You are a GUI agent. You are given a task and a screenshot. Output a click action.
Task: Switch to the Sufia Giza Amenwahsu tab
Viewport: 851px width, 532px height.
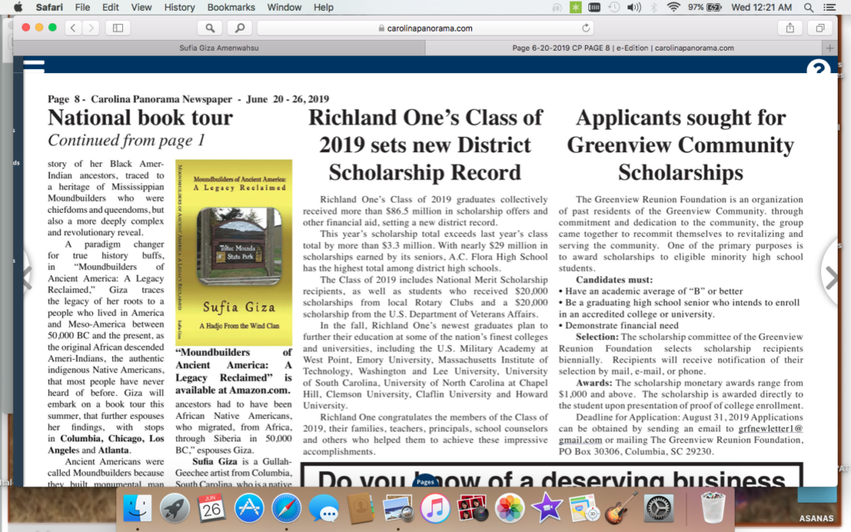coord(219,47)
